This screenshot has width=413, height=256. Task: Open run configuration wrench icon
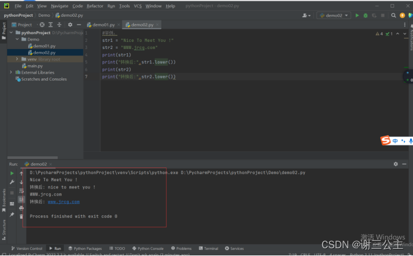pos(12,182)
